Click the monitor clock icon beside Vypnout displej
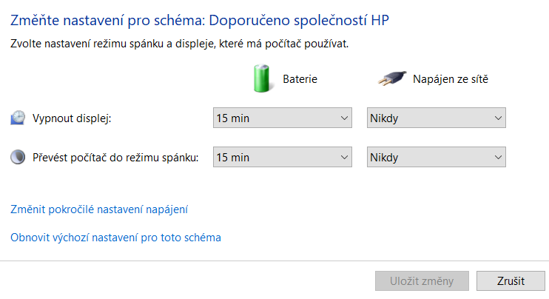Screen dimensions: 549x299 click(x=18, y=118)
